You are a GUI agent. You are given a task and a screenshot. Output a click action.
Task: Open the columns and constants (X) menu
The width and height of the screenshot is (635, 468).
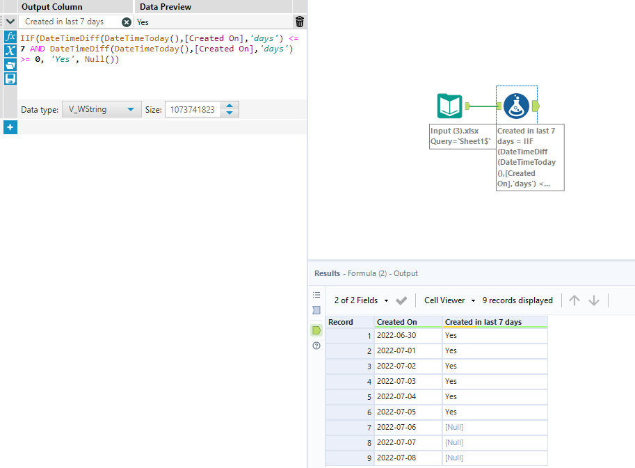click(10, 50)
